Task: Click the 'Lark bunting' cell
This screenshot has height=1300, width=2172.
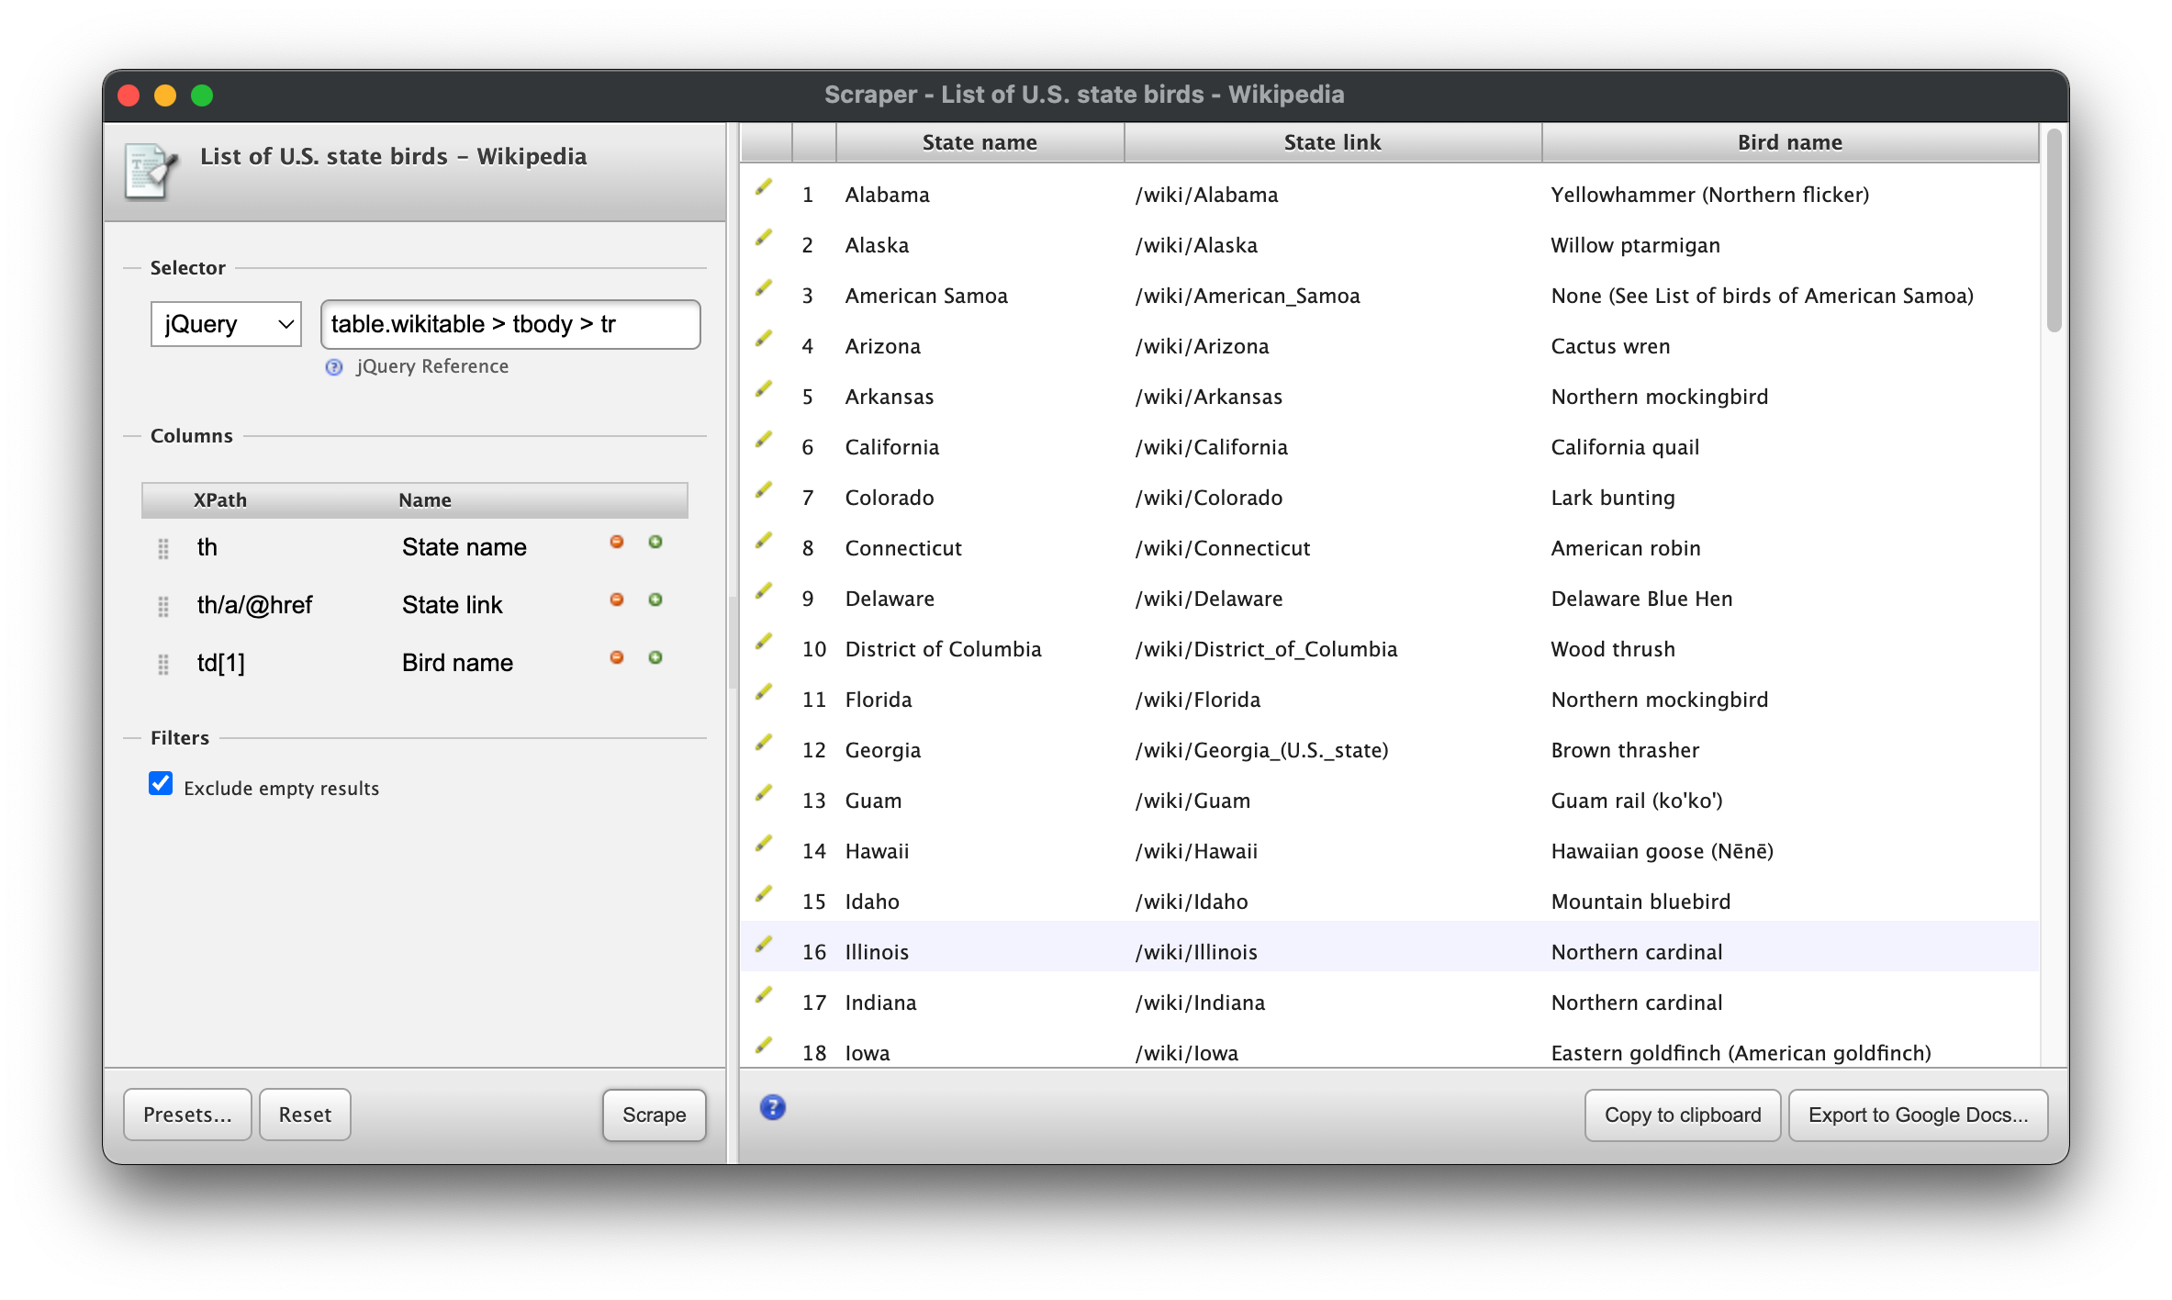Action: coord(1613,498)
